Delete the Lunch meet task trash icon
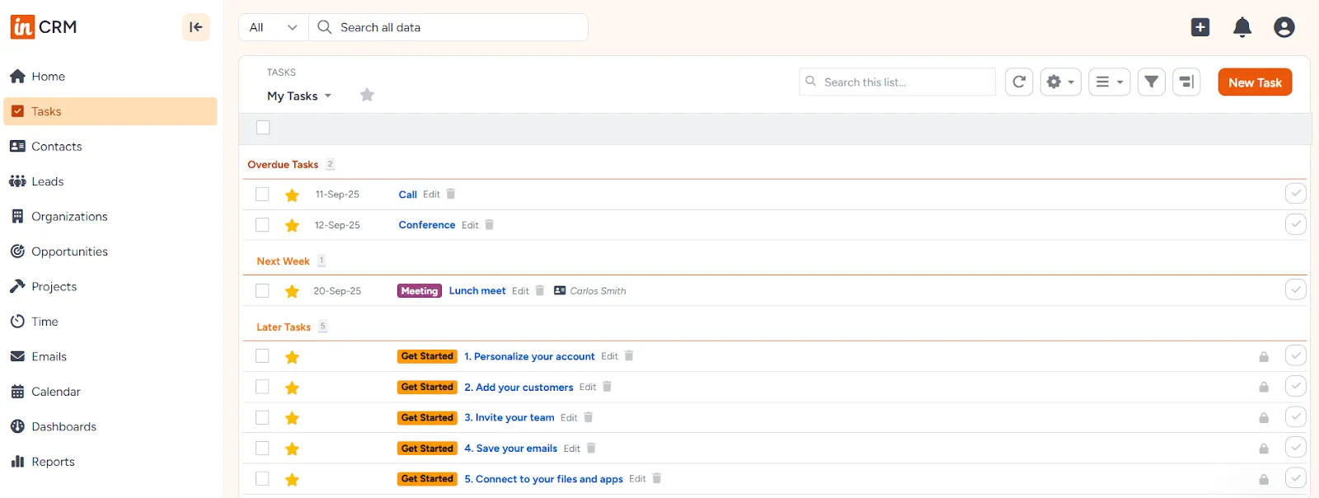This screenshot has width=1319, height=498. 540,290
